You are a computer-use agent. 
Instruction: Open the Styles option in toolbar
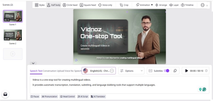pyautogui.click(x=40, y=5)
